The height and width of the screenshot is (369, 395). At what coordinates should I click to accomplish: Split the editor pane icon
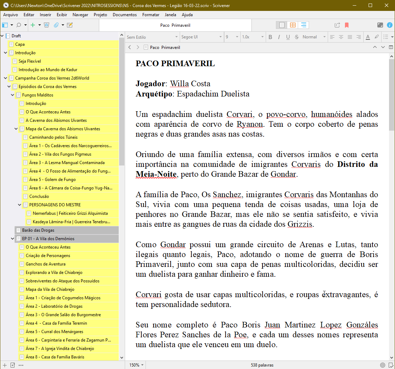point(391,47)
